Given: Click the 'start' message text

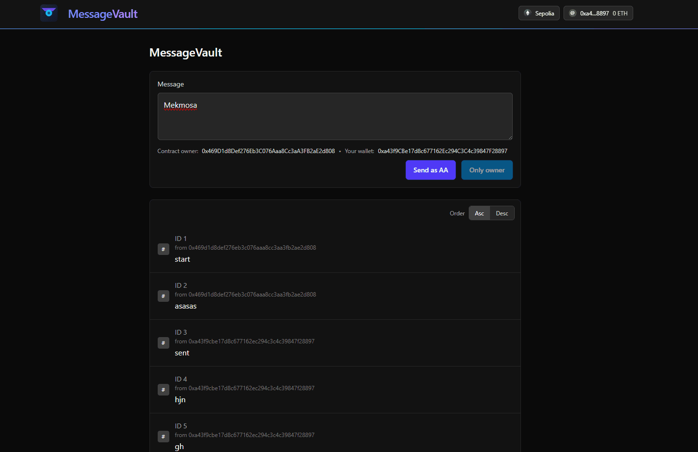Looking at the screenshot, I should pos(182,259).
